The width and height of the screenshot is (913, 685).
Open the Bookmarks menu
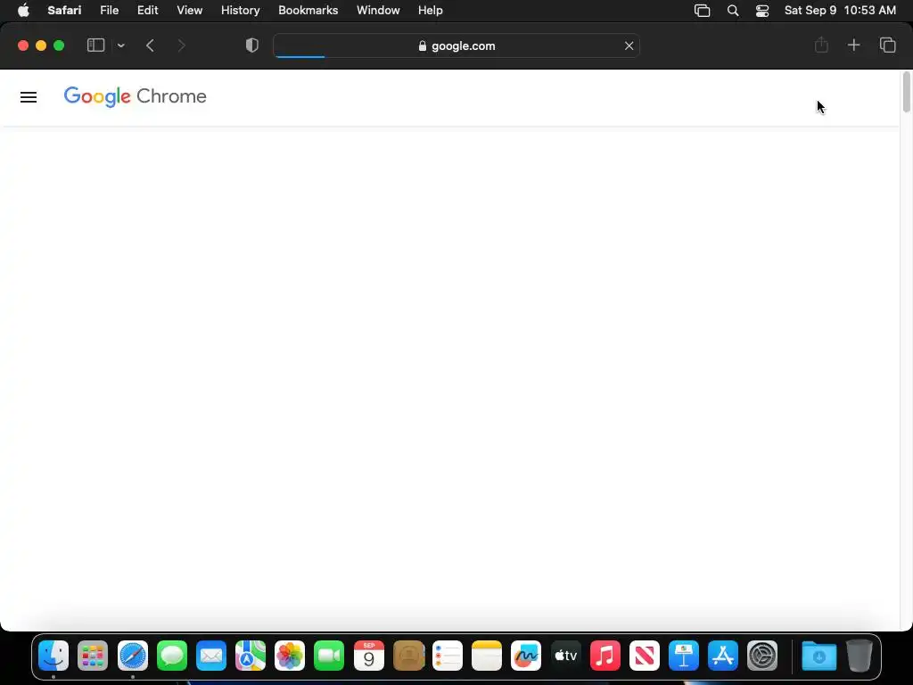[x=308, y=11]
